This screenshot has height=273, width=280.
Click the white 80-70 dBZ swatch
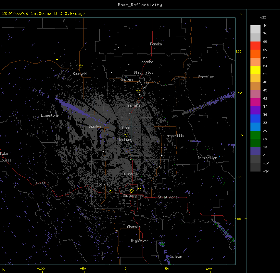click(x=255, y=30)
